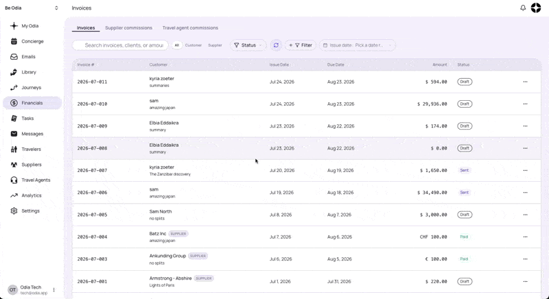
Task: Click the profile avatar at top right
Action: click(x=536, y=8)
